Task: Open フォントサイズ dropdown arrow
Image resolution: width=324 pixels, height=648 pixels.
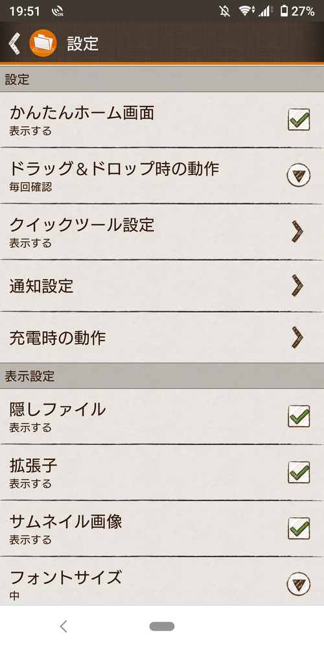Action: (299, 584)
